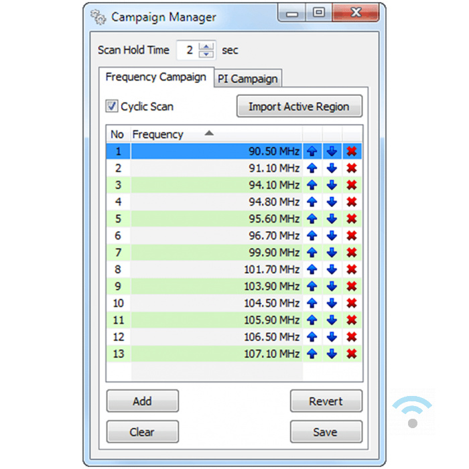This screenshot has width=469, height=469.
Task: Increase the Scan Hold Time value
Action: 207,46
